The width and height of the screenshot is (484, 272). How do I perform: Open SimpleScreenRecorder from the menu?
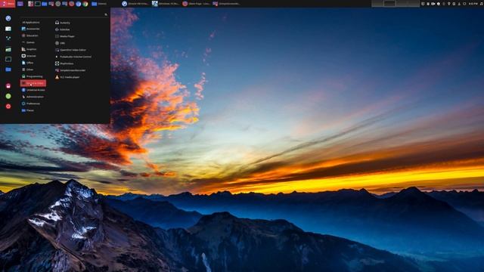pyautogui.click(x=70, y=70)
